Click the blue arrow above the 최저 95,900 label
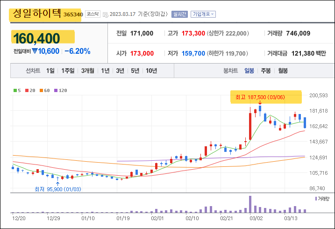The width and height of the screenshot is (335, 229). (x=57, y=183)
